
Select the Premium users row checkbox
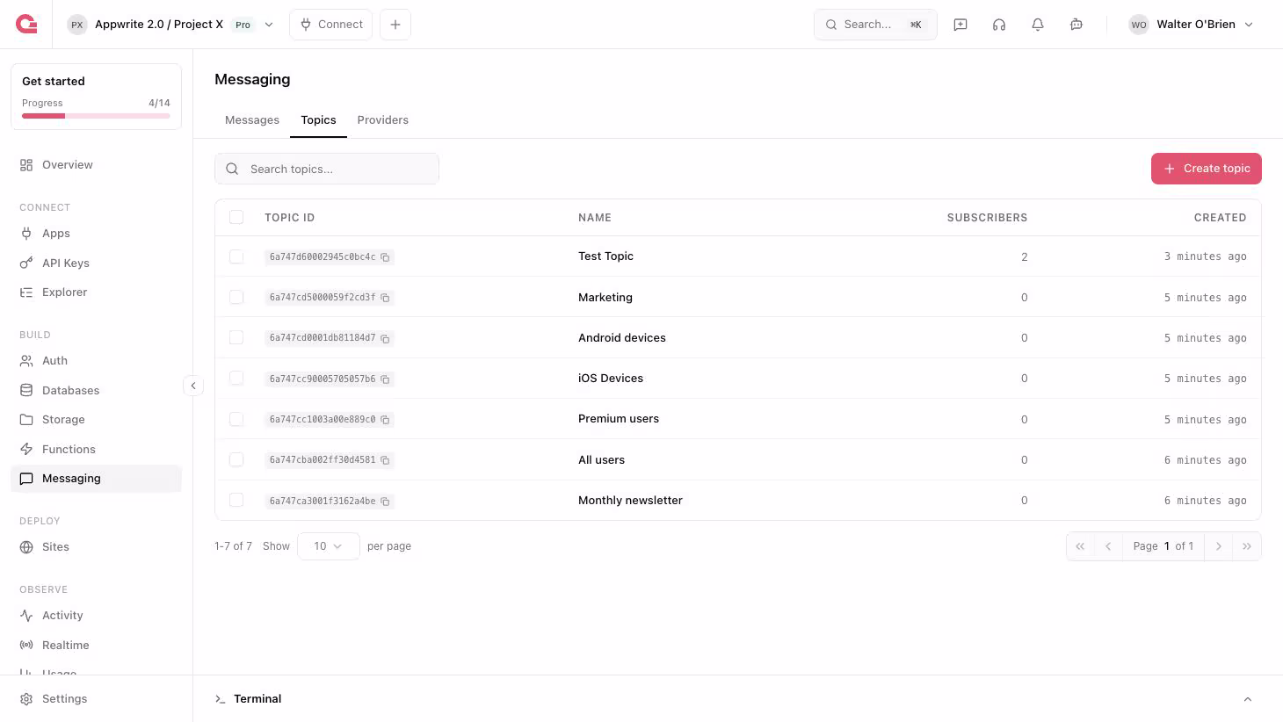coord(236,419)
